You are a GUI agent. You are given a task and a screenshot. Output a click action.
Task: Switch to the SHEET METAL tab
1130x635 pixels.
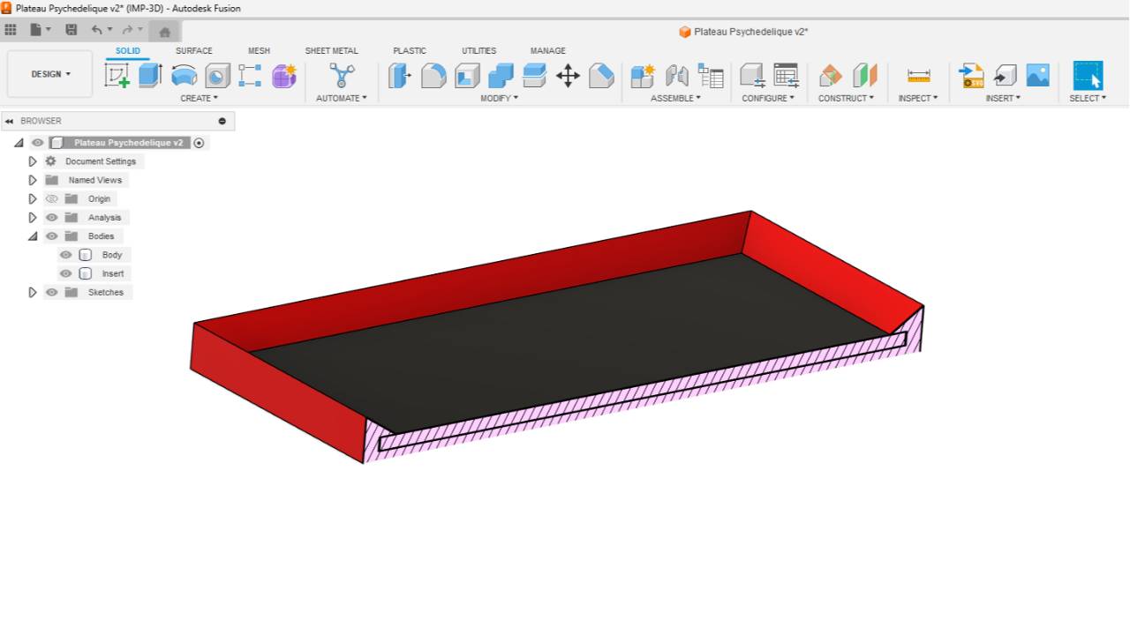tap(332, 51)
